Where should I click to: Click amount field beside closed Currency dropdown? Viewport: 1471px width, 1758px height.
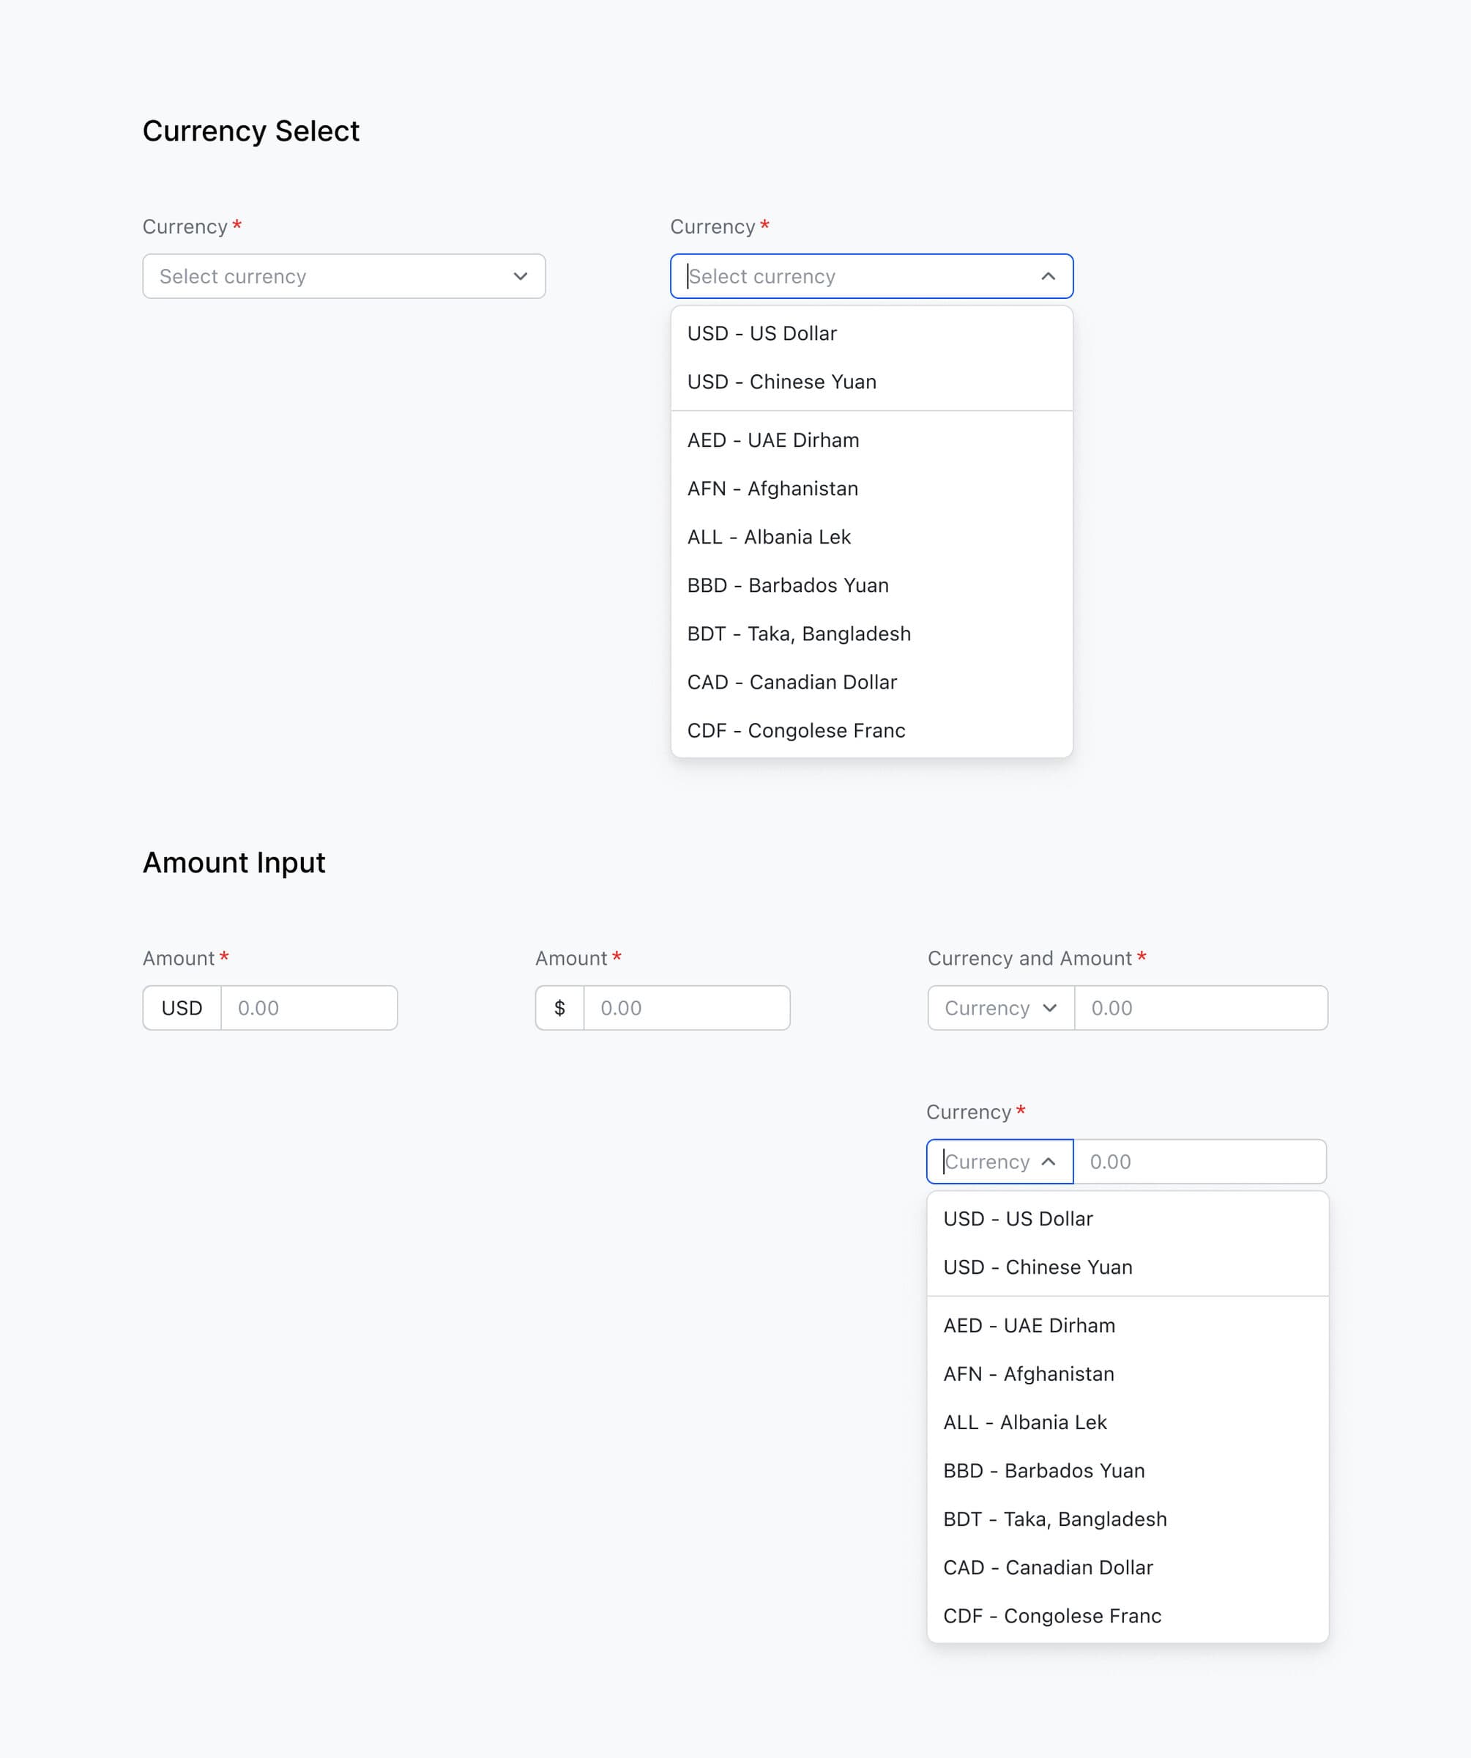1201,1008
